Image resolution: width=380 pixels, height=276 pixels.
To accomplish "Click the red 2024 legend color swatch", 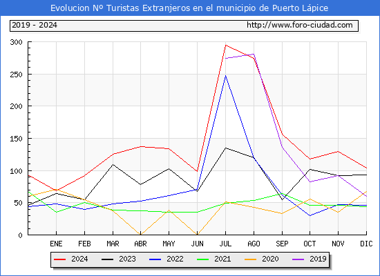I will tap(59, 259).
